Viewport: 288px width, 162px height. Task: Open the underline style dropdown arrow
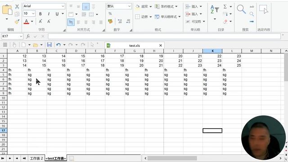click(x=63, y=14)
